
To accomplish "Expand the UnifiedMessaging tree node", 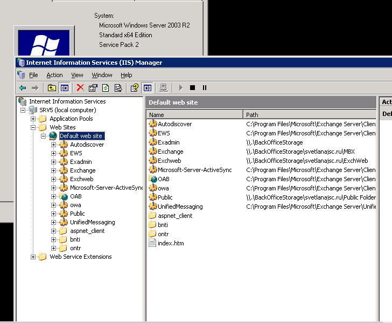I will click(53, 222).
